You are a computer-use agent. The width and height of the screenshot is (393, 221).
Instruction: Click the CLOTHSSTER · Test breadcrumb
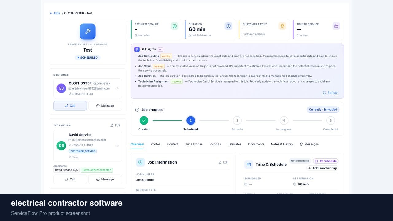tap(78, 13)
